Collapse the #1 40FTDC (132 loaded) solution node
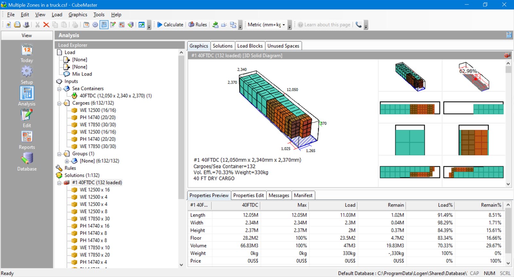 pyautogui.click(x=59, y=183)
